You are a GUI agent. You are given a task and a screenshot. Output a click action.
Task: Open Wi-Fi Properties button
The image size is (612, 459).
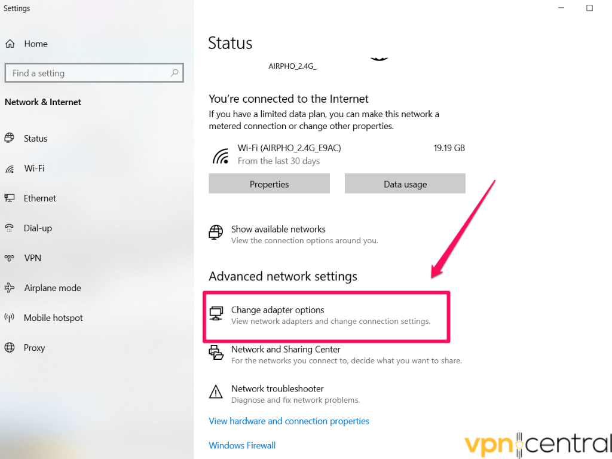pos(269,184)
